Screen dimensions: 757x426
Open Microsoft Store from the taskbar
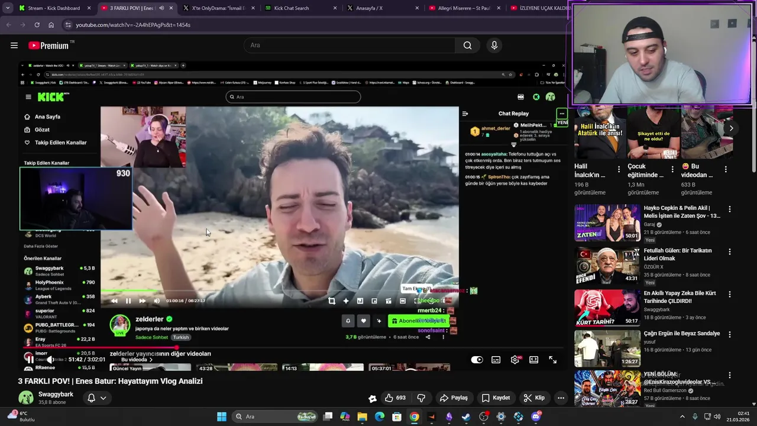397,417
